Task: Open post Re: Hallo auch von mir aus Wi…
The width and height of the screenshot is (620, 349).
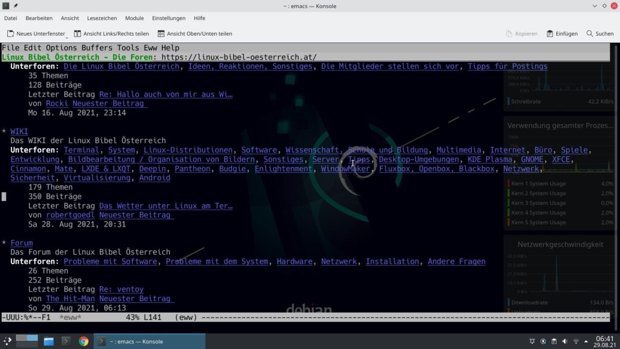Action: pos(166,94)
